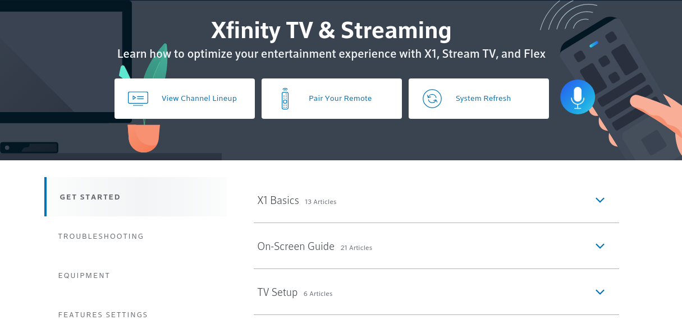This screenshot has width=682, height=329.
Task: Select the View Channel Lineup play-list symbol
Action: tap(138, 98)
